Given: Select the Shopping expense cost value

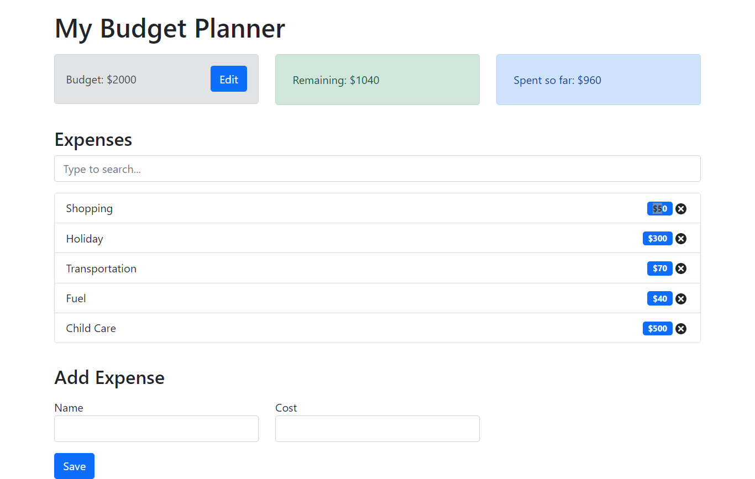Looking at the screenshot, I should click(x=659, y=208).
